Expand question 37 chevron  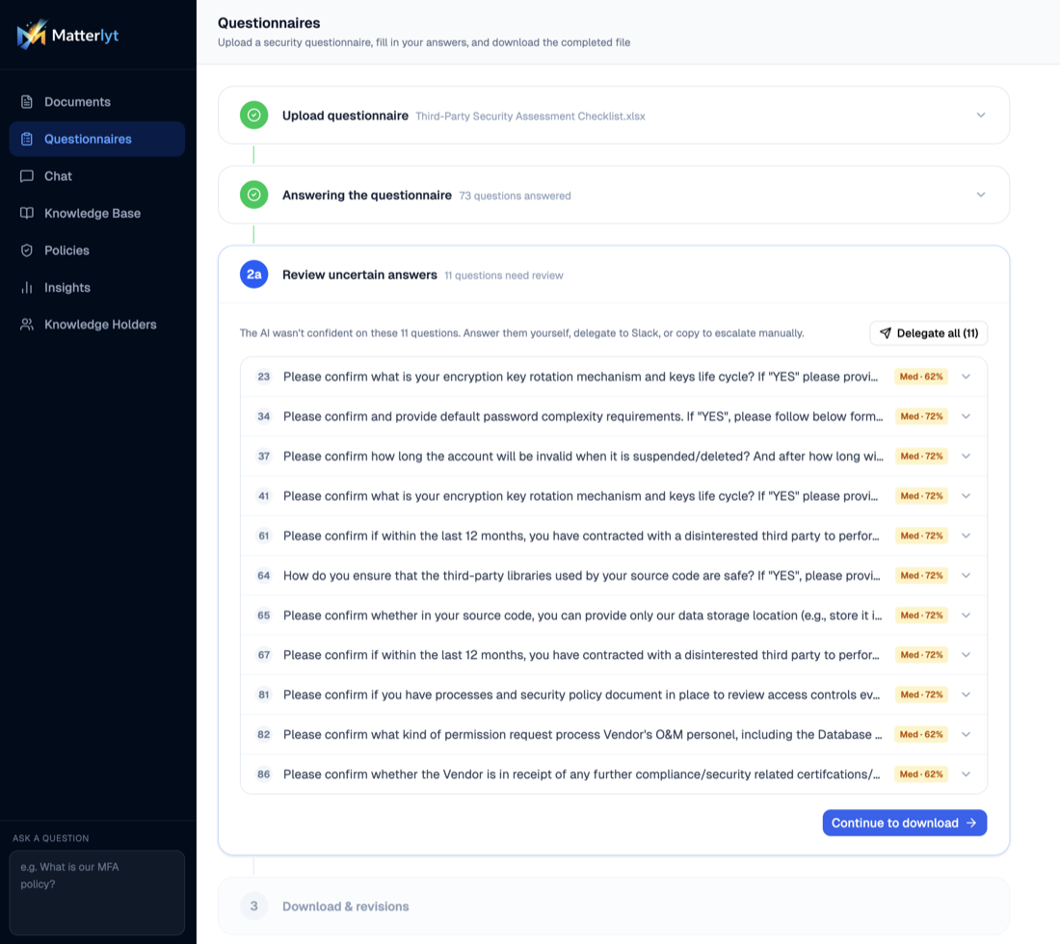[x=966, y=457]
